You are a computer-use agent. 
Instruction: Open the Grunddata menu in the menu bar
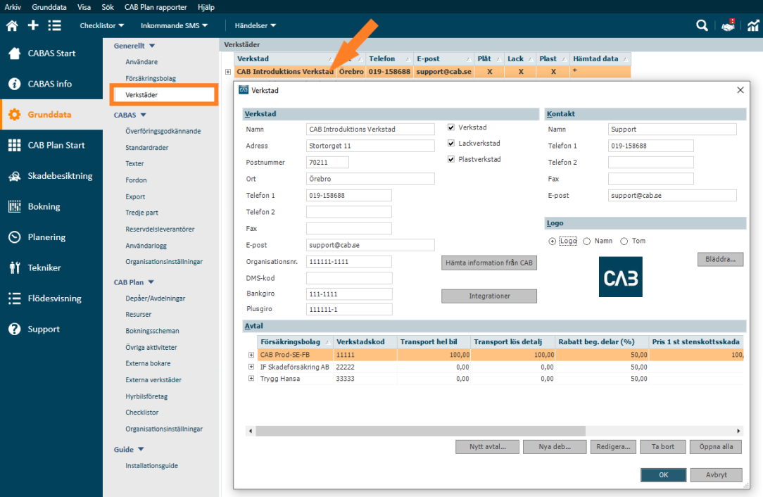click(49, 7)
